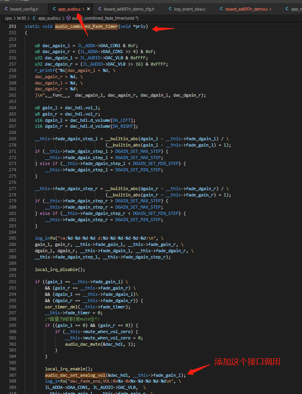Open board_ad697n_demo_cfg.h tab
Screen dimensions: 302x394
[129, 9]
